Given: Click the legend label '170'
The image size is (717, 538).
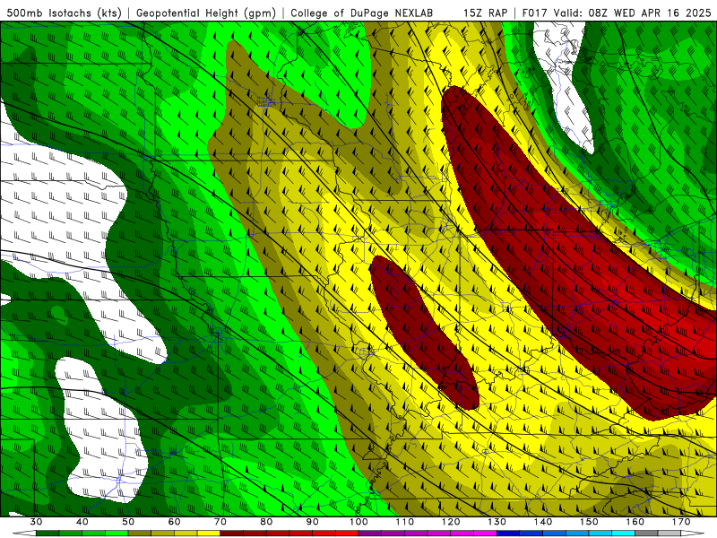Looking at the screenshot, I should 681,522.
